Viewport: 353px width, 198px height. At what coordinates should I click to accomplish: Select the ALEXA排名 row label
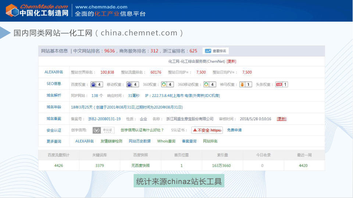pyautogui.click(x=54, y=72)
